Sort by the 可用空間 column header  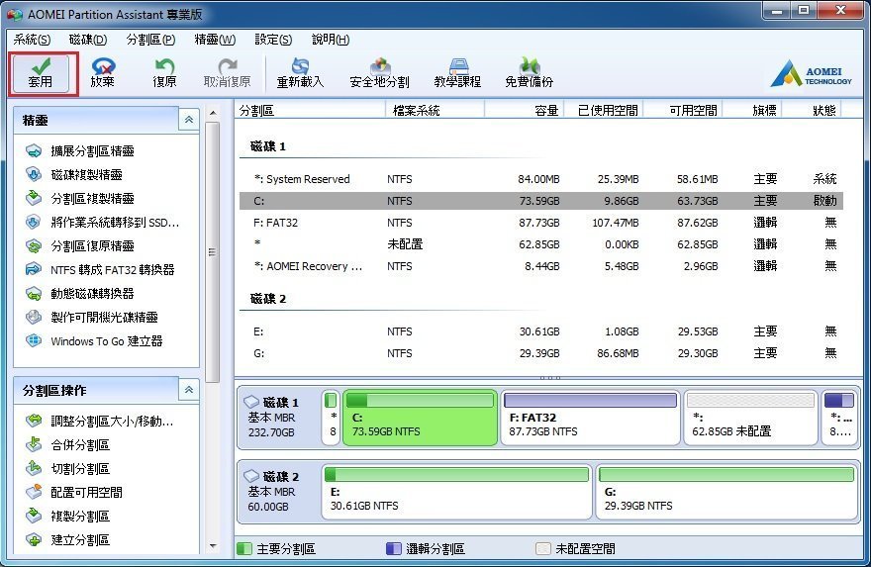683,111
